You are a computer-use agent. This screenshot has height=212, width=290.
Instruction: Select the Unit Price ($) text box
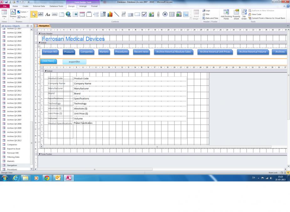click(x=130, y=114)
